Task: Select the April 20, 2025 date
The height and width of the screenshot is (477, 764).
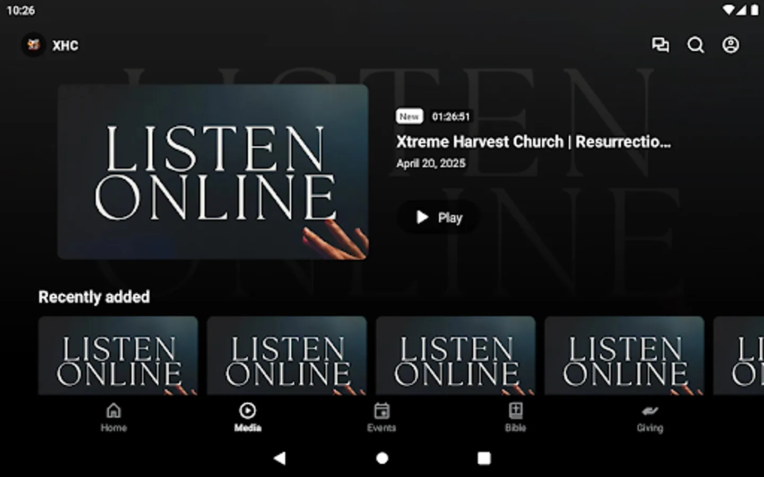Action: click(x=431, y=163)
